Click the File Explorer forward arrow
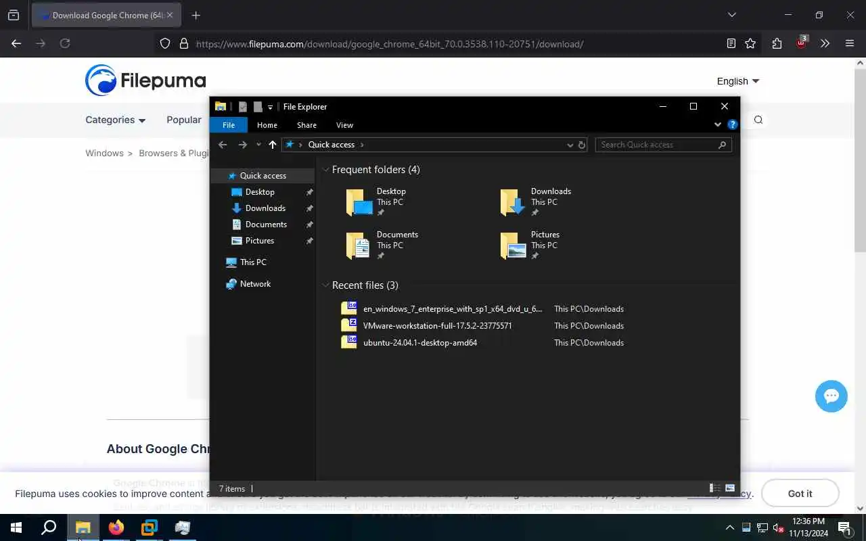 pos(242,145)
